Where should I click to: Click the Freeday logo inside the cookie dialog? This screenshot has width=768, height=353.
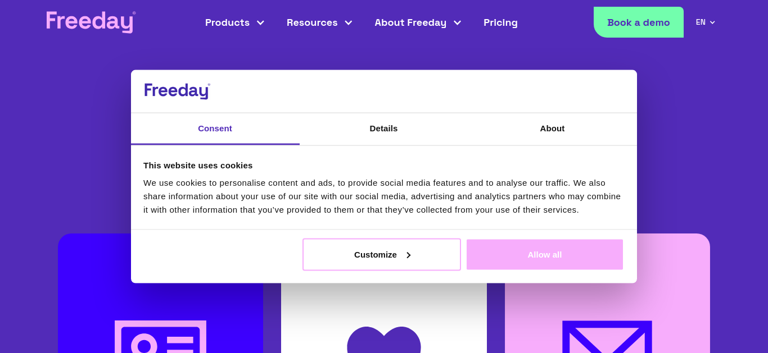[x=177, y=91]
